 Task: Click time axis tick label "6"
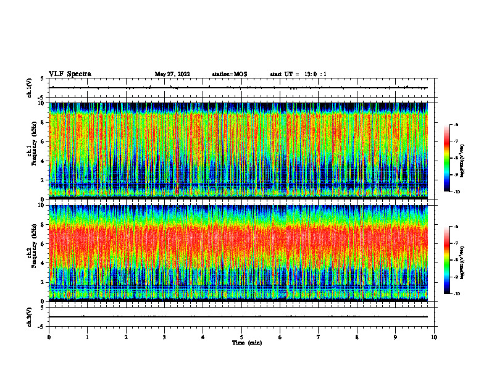pyautogui.click(x=280, y=337)
